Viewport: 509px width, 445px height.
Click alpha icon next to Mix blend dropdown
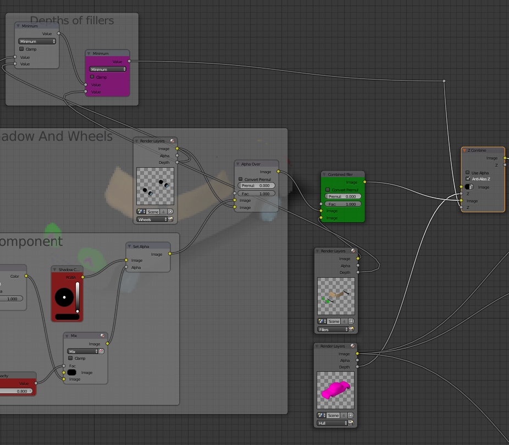[x=101, y=351]
